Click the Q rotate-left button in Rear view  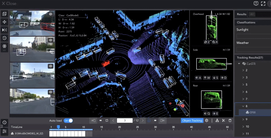(207, 114)
